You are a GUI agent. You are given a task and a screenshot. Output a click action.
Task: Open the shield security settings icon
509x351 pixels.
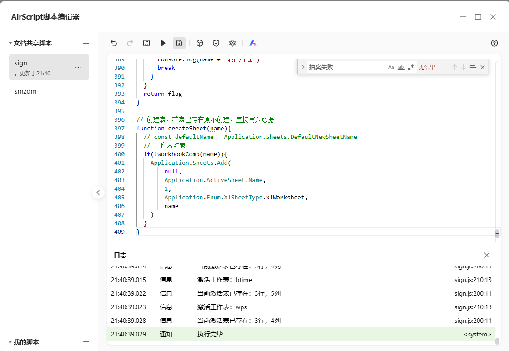click(216, 43)
